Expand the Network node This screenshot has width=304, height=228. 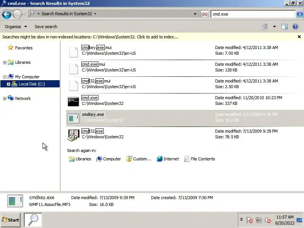click(5, 98)
